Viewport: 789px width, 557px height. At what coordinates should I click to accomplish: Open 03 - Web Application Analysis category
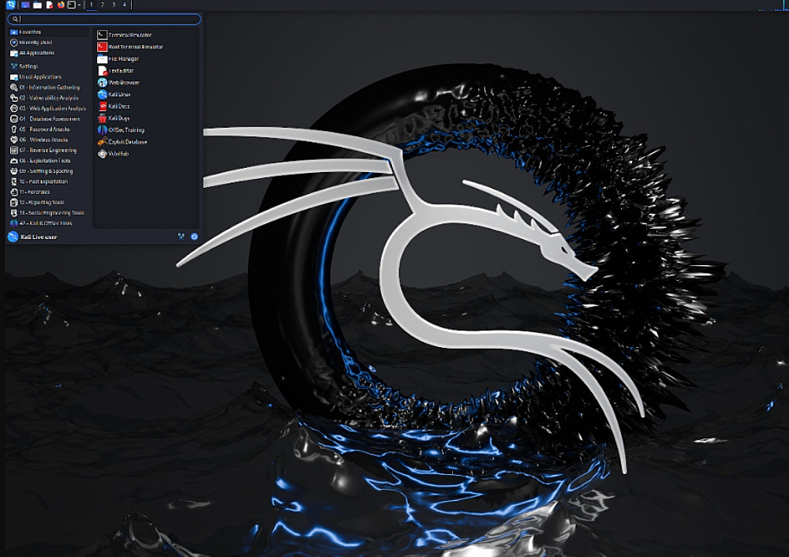tap(49, 108)
